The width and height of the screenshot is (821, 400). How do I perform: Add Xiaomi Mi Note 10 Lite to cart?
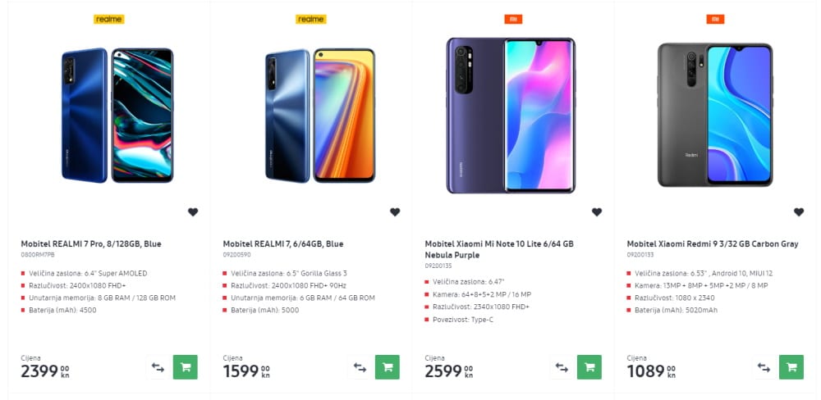click(589, 367)
